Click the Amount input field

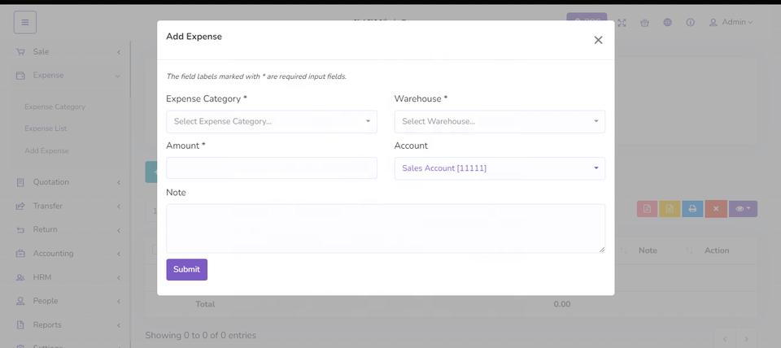[271, 168]
